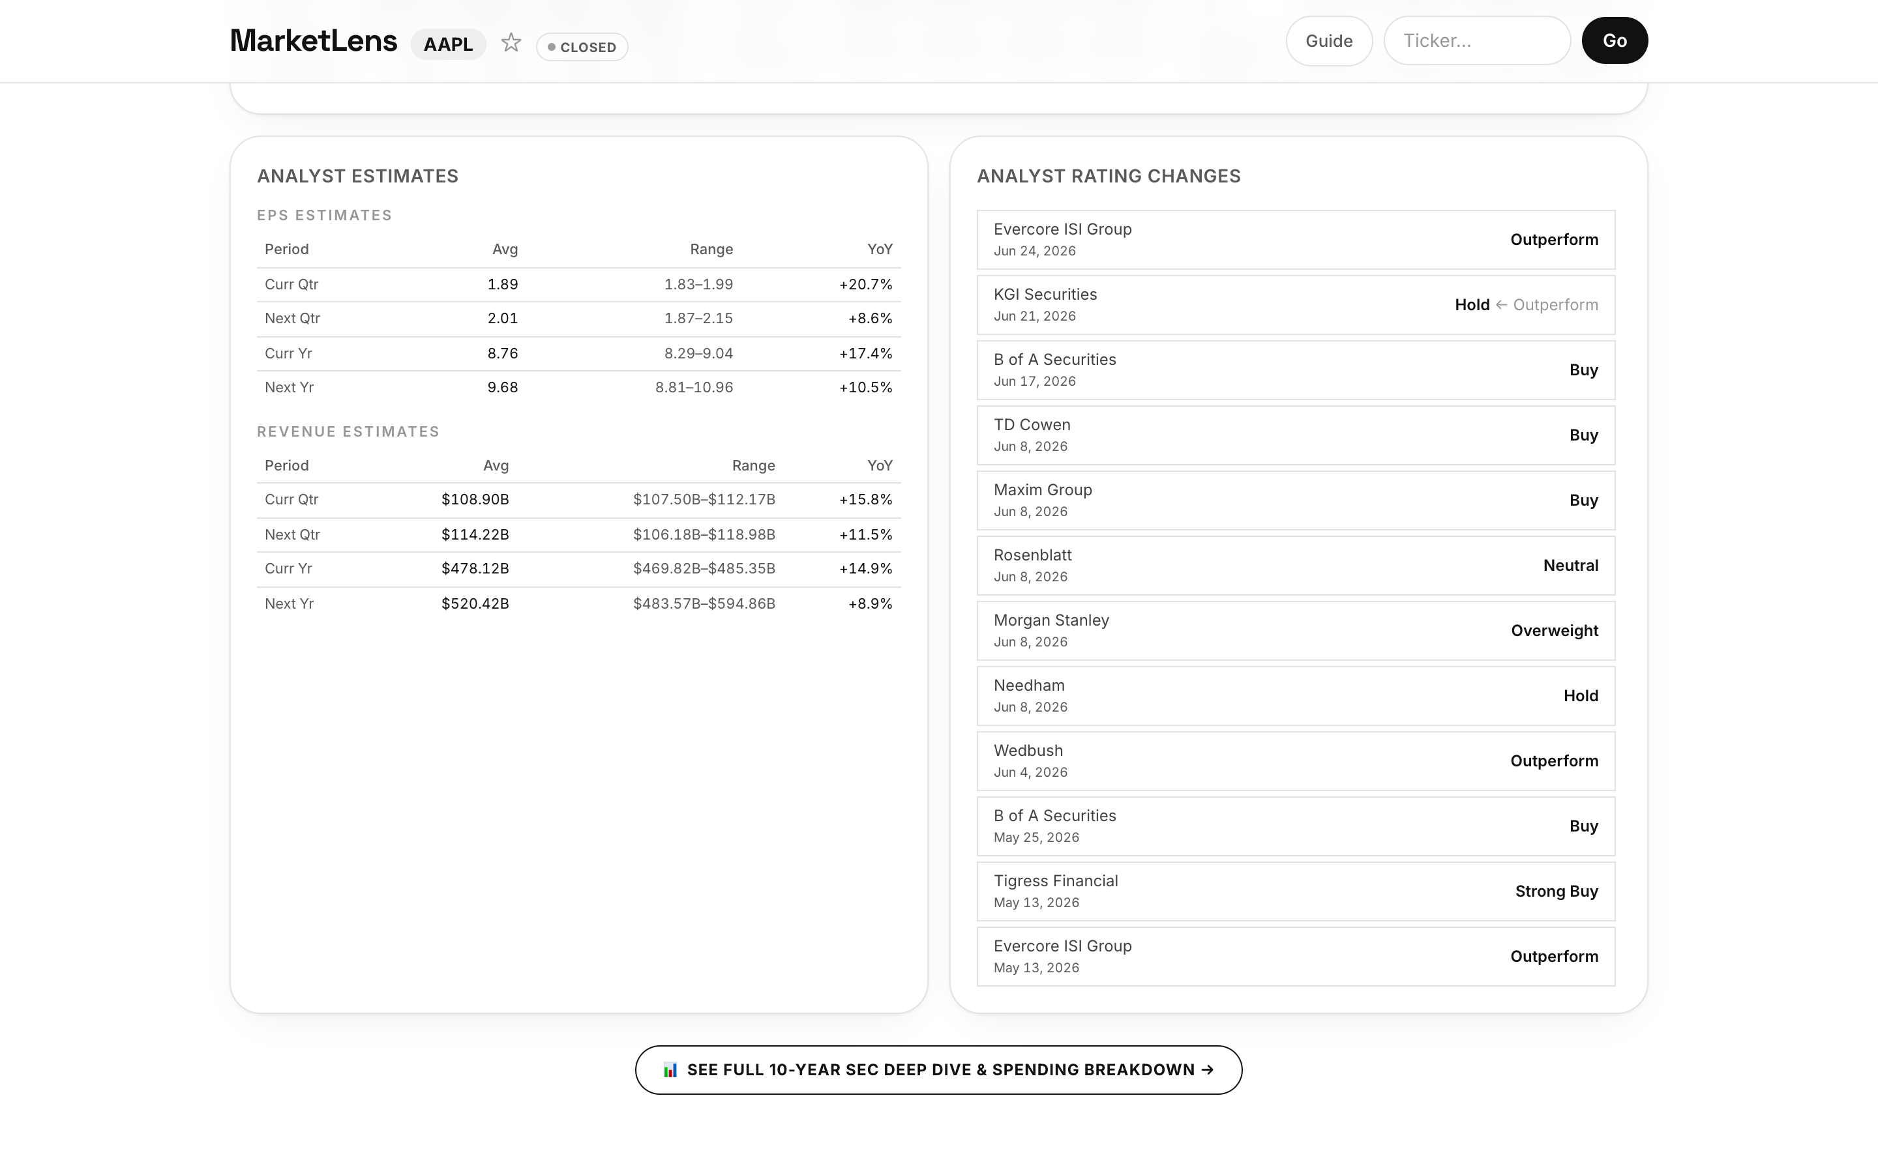This screenshot has width=1878, height=1173.
Task: Star AAPL as a favorite
Action: 511,42
